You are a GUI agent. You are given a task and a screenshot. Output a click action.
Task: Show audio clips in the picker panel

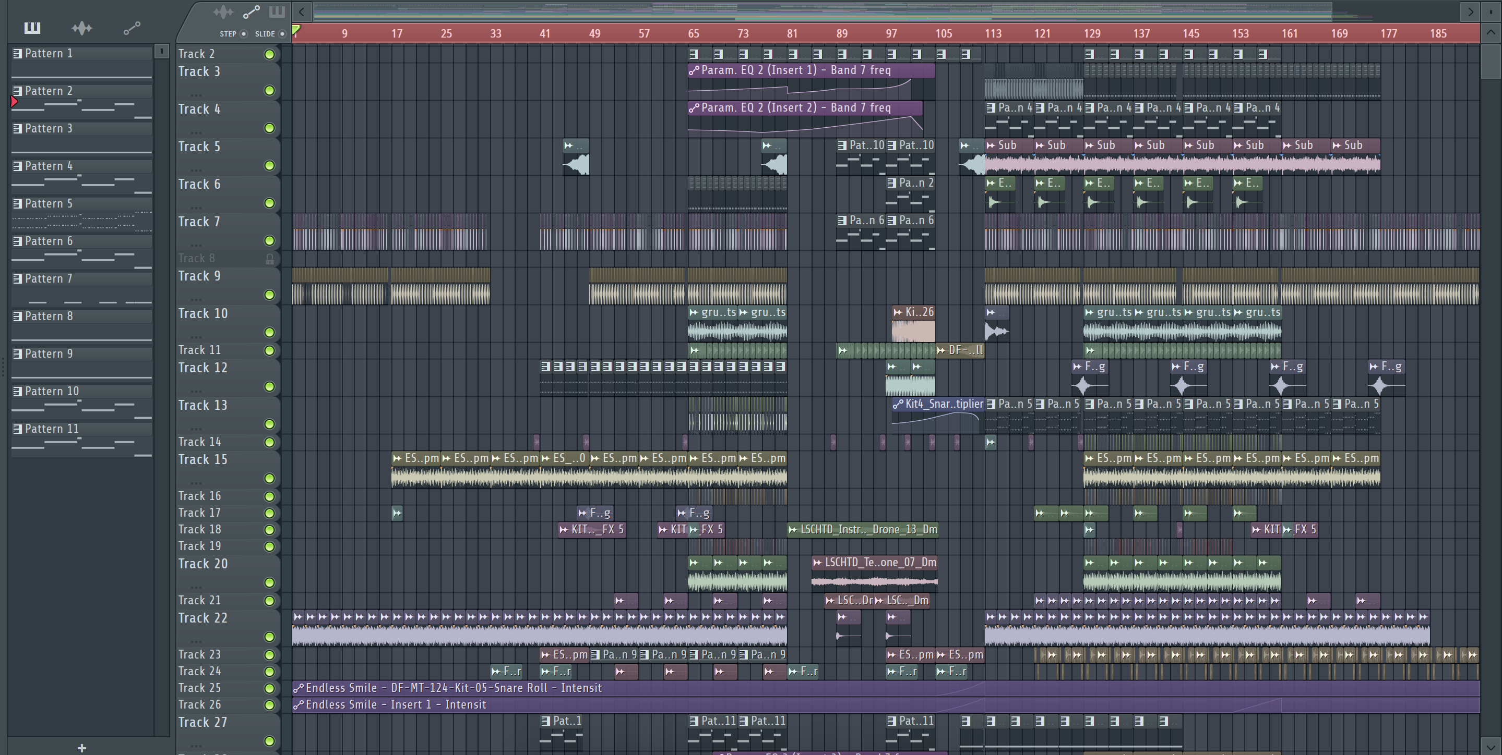pyautogui.click(x=81, y=28)
